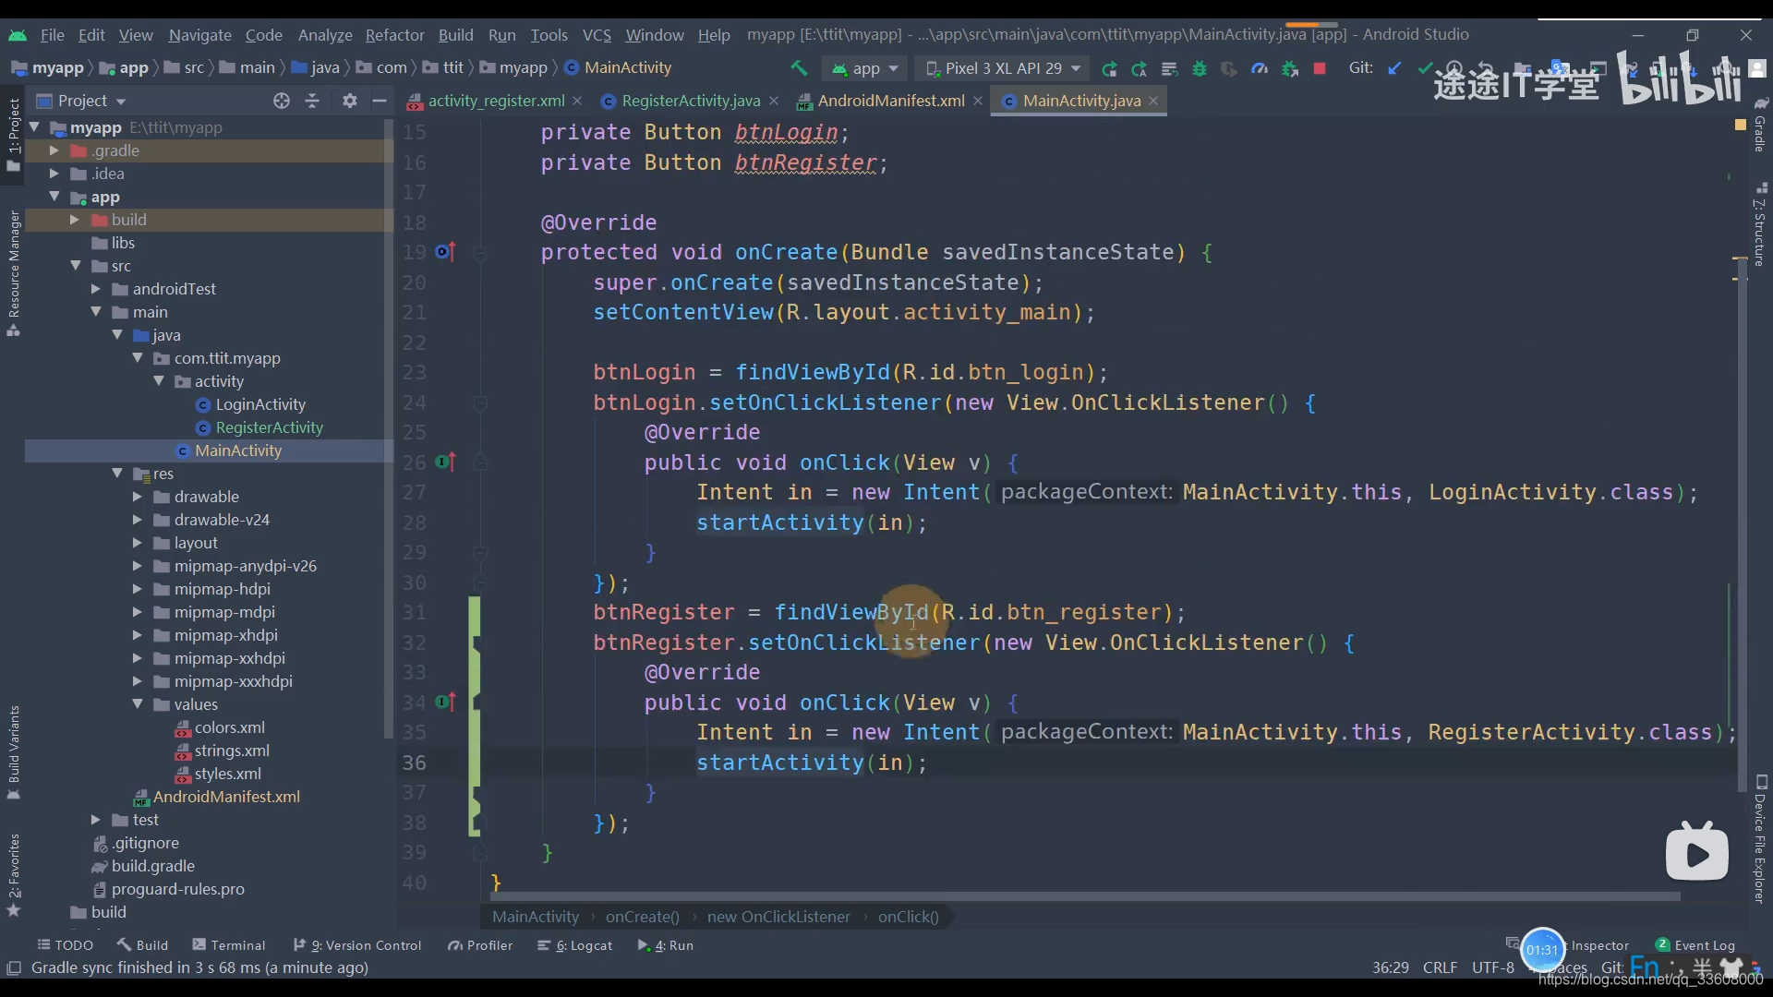Attach debugger to Android process icon
The image size is (1773, 997).
(1289, 68)
